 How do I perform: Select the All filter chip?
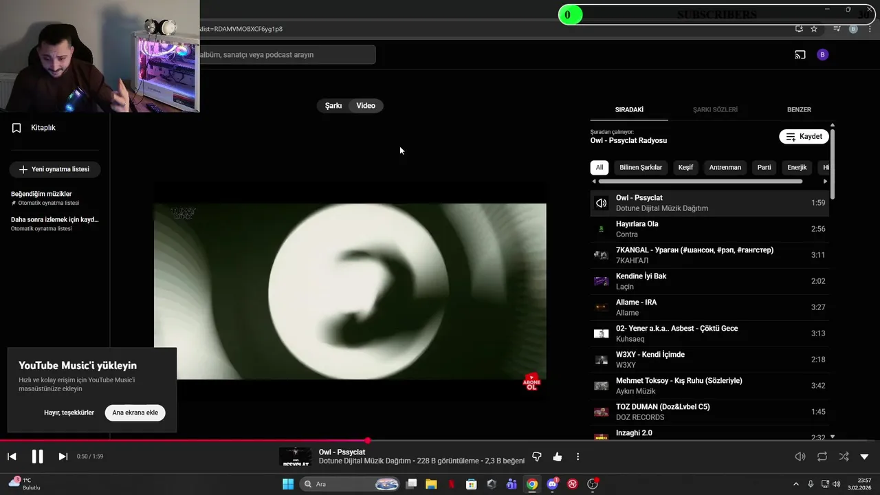599,167
